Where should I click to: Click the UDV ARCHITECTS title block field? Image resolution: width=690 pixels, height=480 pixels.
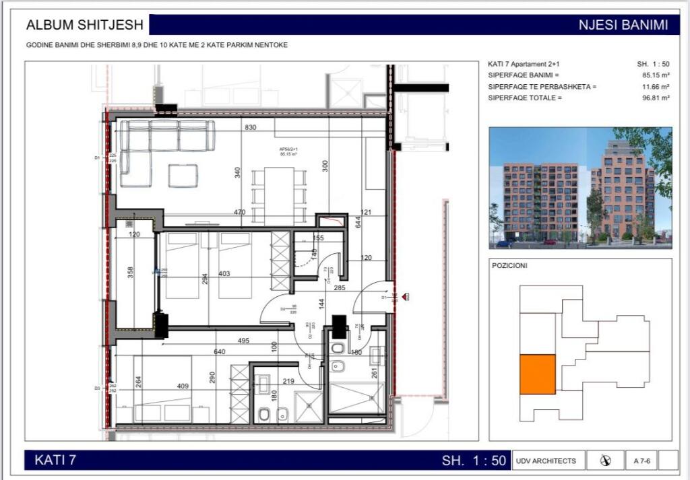click(547, 461)
